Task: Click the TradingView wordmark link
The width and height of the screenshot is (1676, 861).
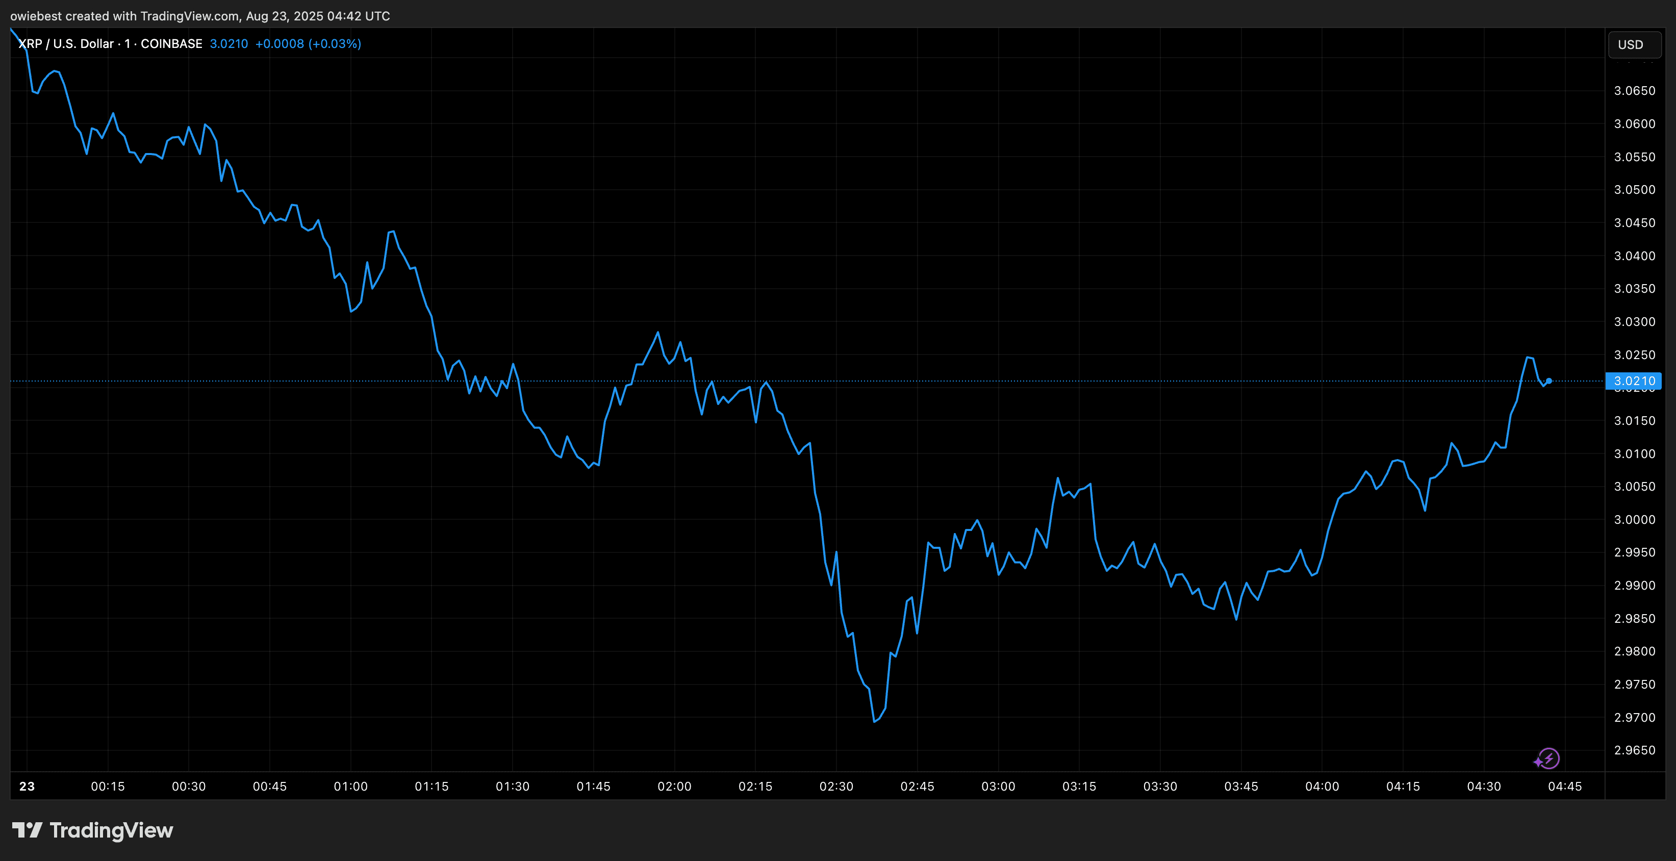Action: 111,830
